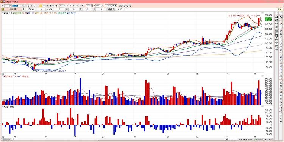Click the play-backward triangle at bottom
Image resolution: width=284 pixels, height=142 pixels.
click(247, 139)
